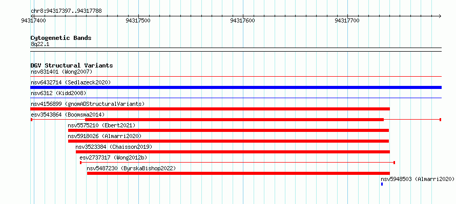The height and width of the screenshot is (204, 456).
Task: Click the chr8:94317397..94317788 coordinate label
Action: pyautogui.click(x=66, y=11)
